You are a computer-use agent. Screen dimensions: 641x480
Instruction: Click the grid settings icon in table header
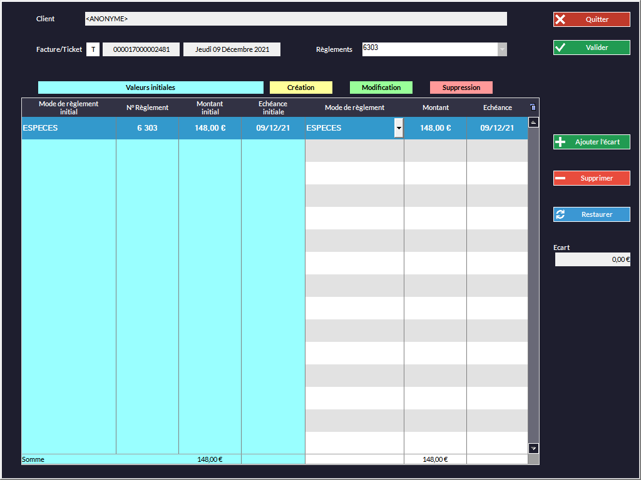(x=533, y=107)
